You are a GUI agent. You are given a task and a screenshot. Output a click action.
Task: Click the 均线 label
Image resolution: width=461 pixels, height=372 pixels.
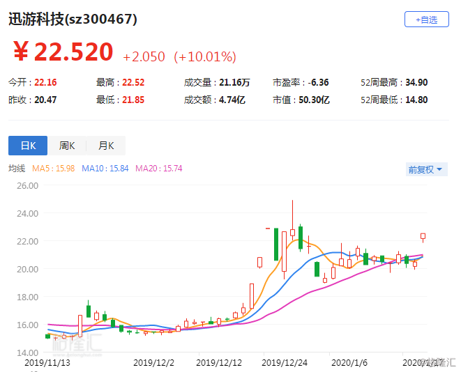[x=17, y=169]
